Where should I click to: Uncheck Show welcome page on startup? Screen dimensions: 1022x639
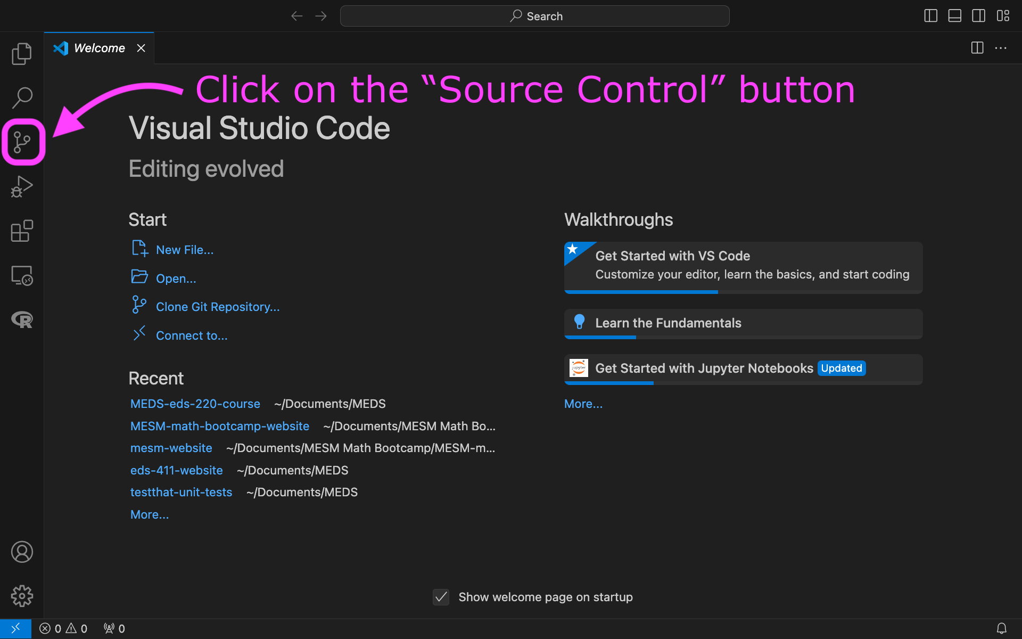coord(441,597)
